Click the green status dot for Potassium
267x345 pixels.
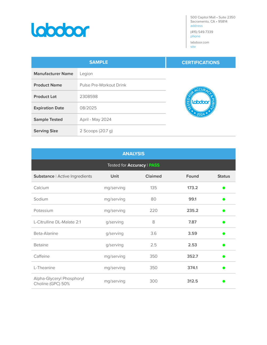tap(224, 211)
